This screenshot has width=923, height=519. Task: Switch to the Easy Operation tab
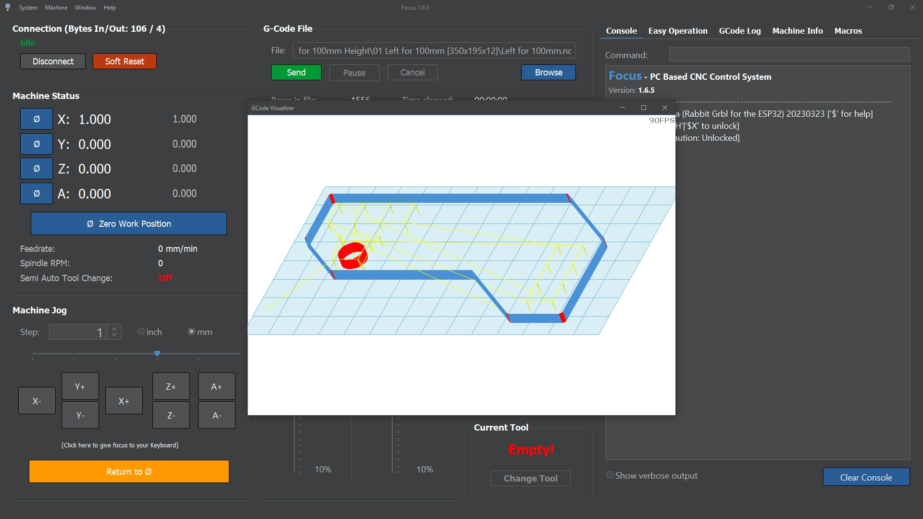pos(678,31)
